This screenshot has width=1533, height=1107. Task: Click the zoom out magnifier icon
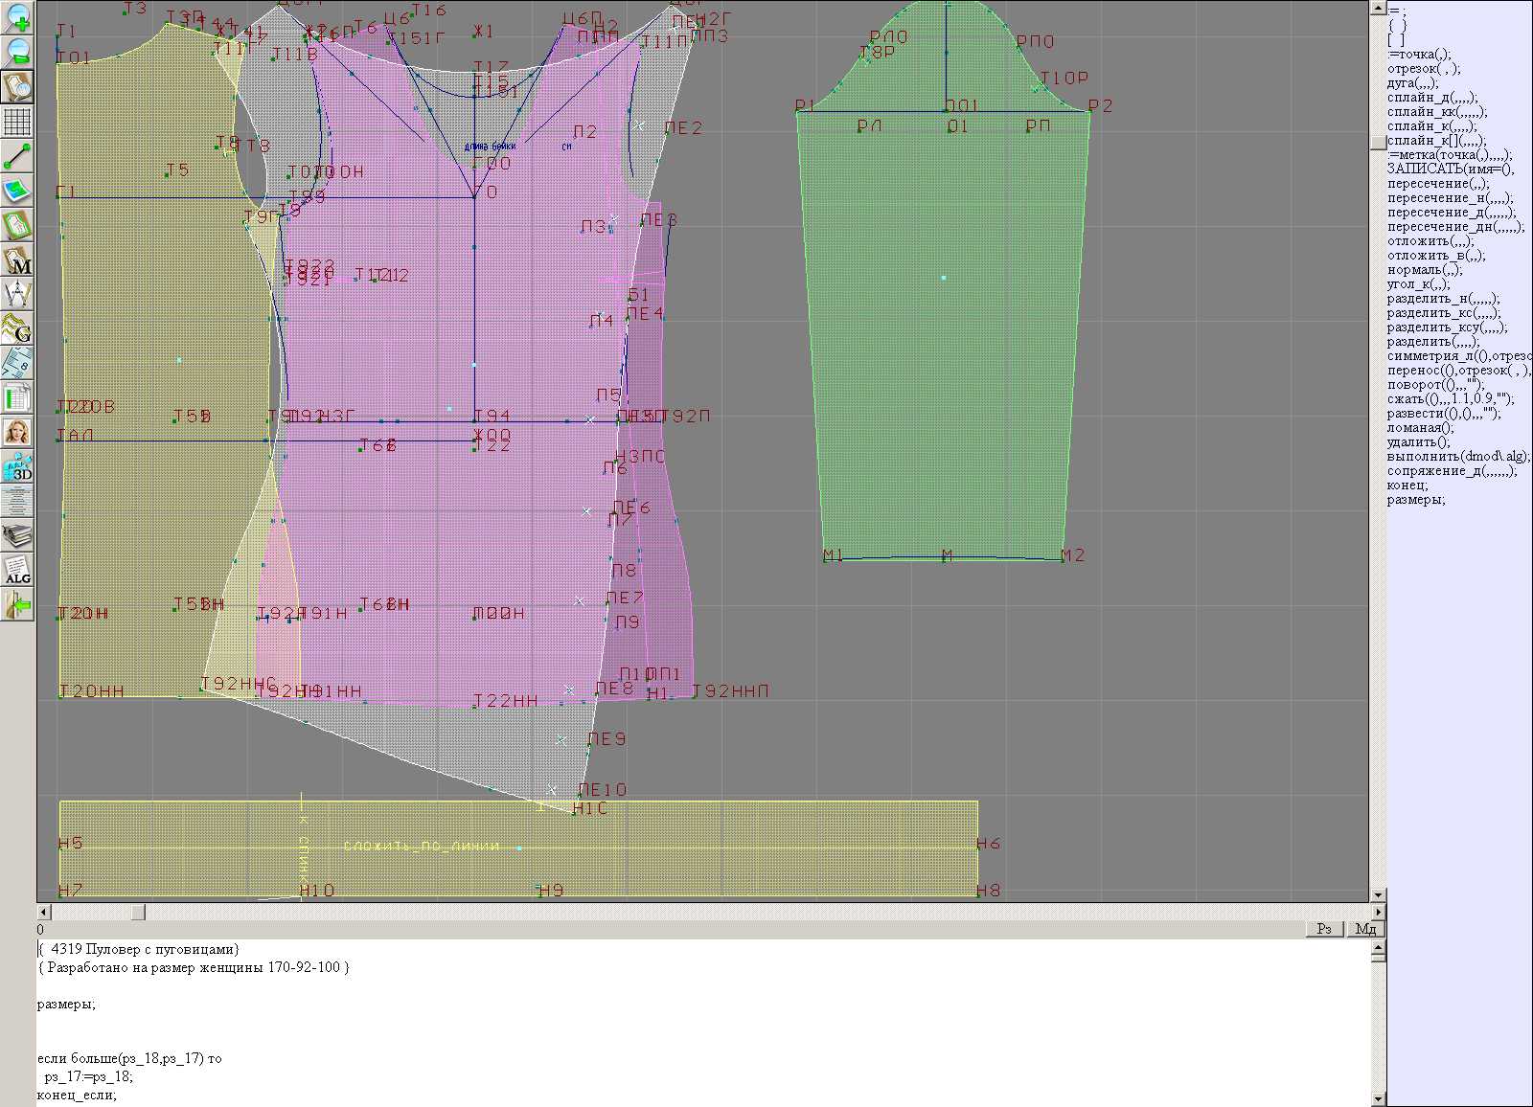(x=17, y=52)
